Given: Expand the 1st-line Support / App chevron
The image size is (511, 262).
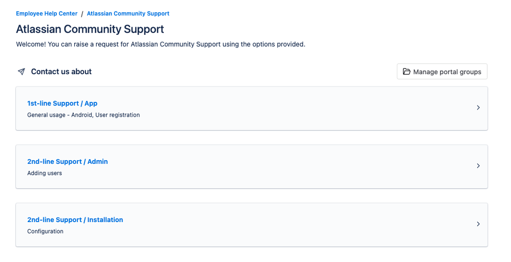Looking at the screenshot, I should click(x=478, y=108).
